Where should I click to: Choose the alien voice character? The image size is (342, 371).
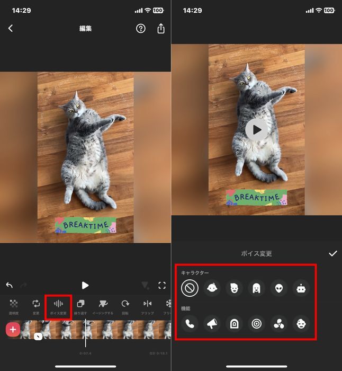click(x=278, y=288)
